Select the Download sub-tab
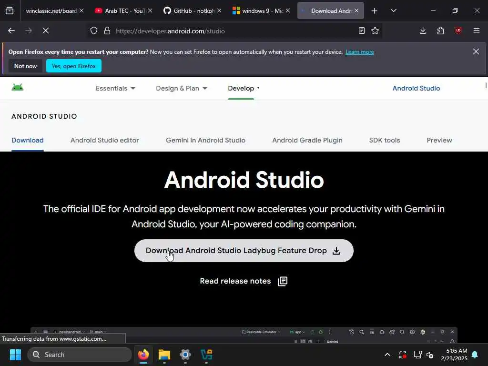This screenshot has width=488, height=366. (x=27, y=141)
